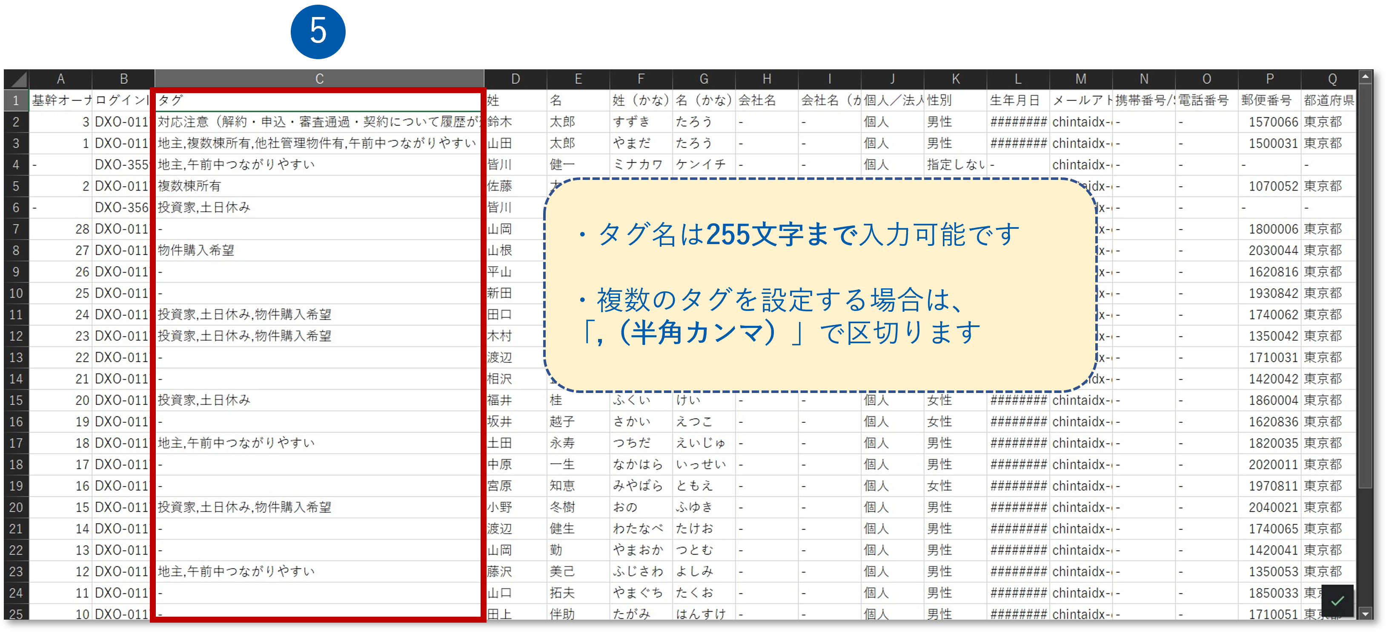Click the green checkmark icon at bottom right
Viewport: 1386px width, 632px height.
tap(1337, 601)
